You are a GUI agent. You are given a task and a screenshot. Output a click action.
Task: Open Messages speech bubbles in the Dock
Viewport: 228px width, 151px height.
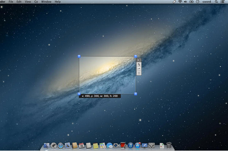pos(110,145)
